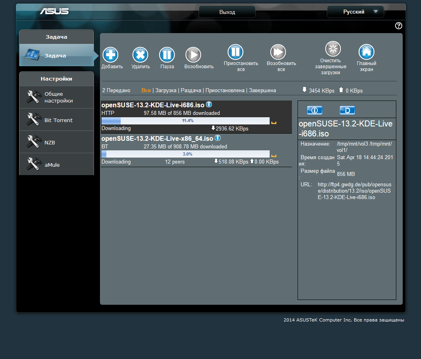Open Bit Torrent settings page

coord(57,120)
